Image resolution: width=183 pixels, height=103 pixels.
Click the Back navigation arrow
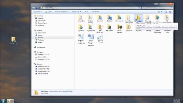(x=33, y=8)
